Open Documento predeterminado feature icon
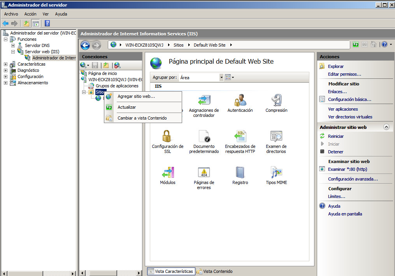 coord(204,137)
